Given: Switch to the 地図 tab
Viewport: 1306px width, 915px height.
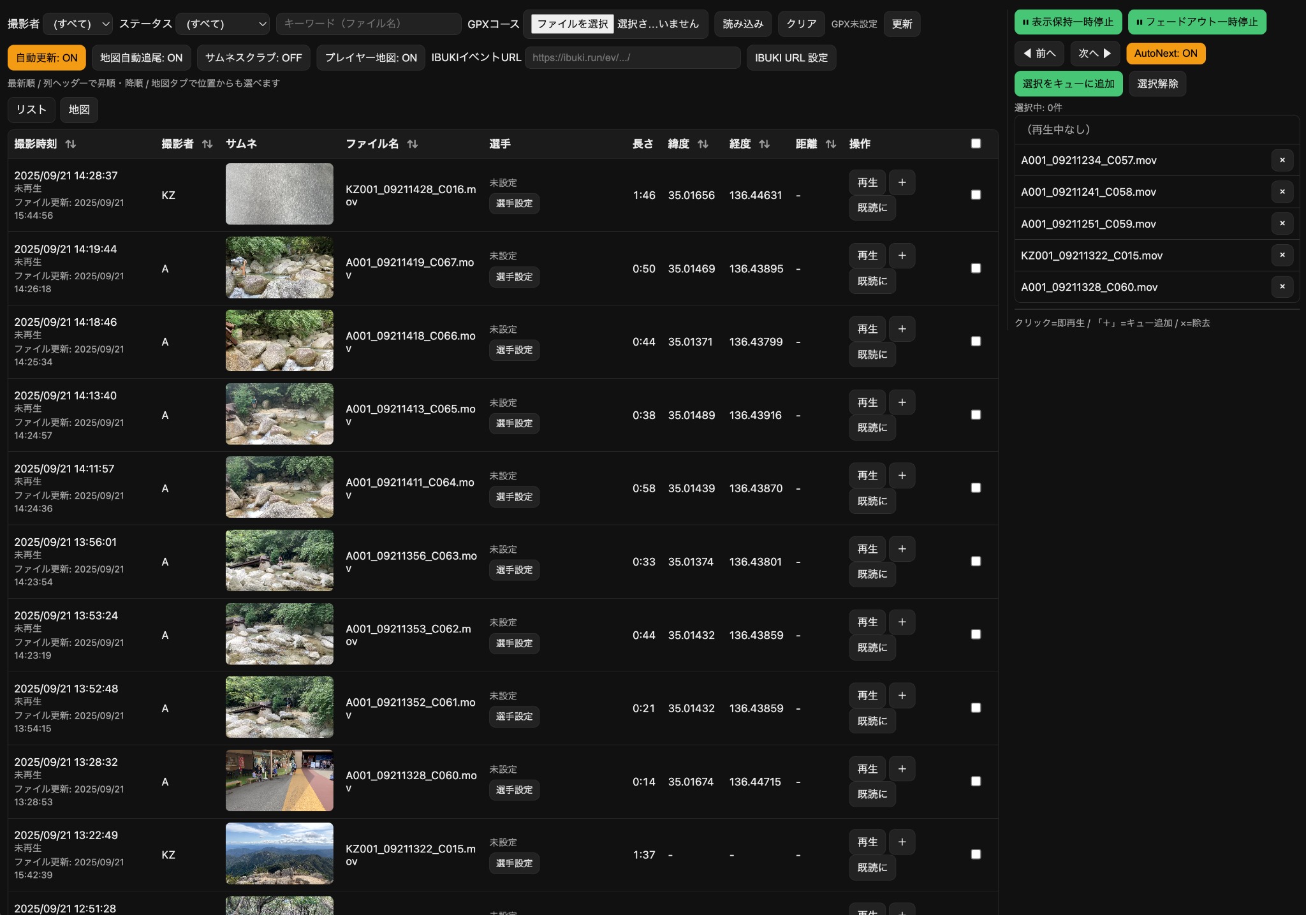Looking at the screenshot, I should click(x=79, y=110).
